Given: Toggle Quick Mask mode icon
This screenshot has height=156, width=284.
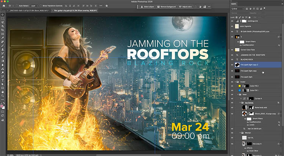Looking at the screenshot, I should [x=3, y=112].
